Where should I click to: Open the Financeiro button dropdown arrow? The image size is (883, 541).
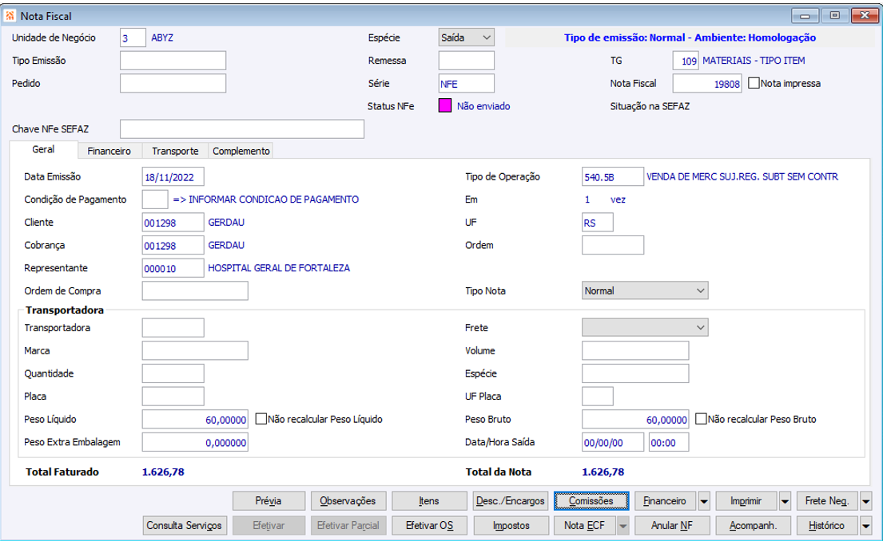pos(704,501)
